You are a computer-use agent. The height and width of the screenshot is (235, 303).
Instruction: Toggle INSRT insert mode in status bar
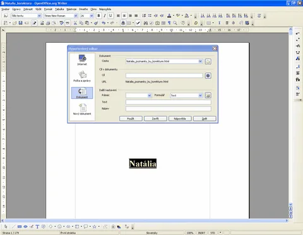201,232
